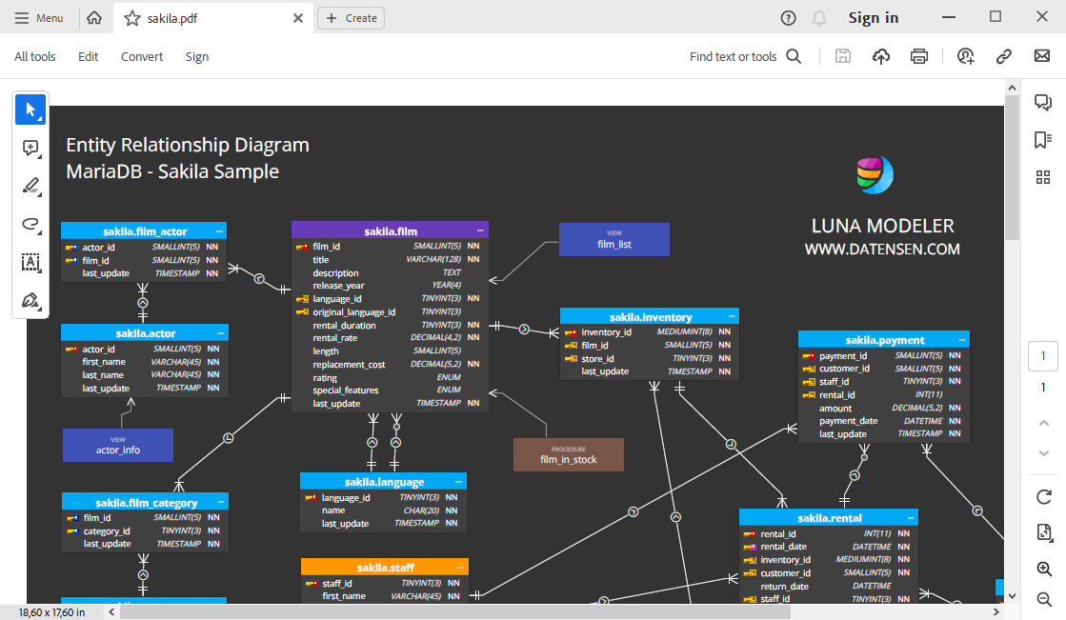This screenshot has width=1066, height=620.
Task: Select the fill and sign pen tool
Action: [x=30, y=300]
